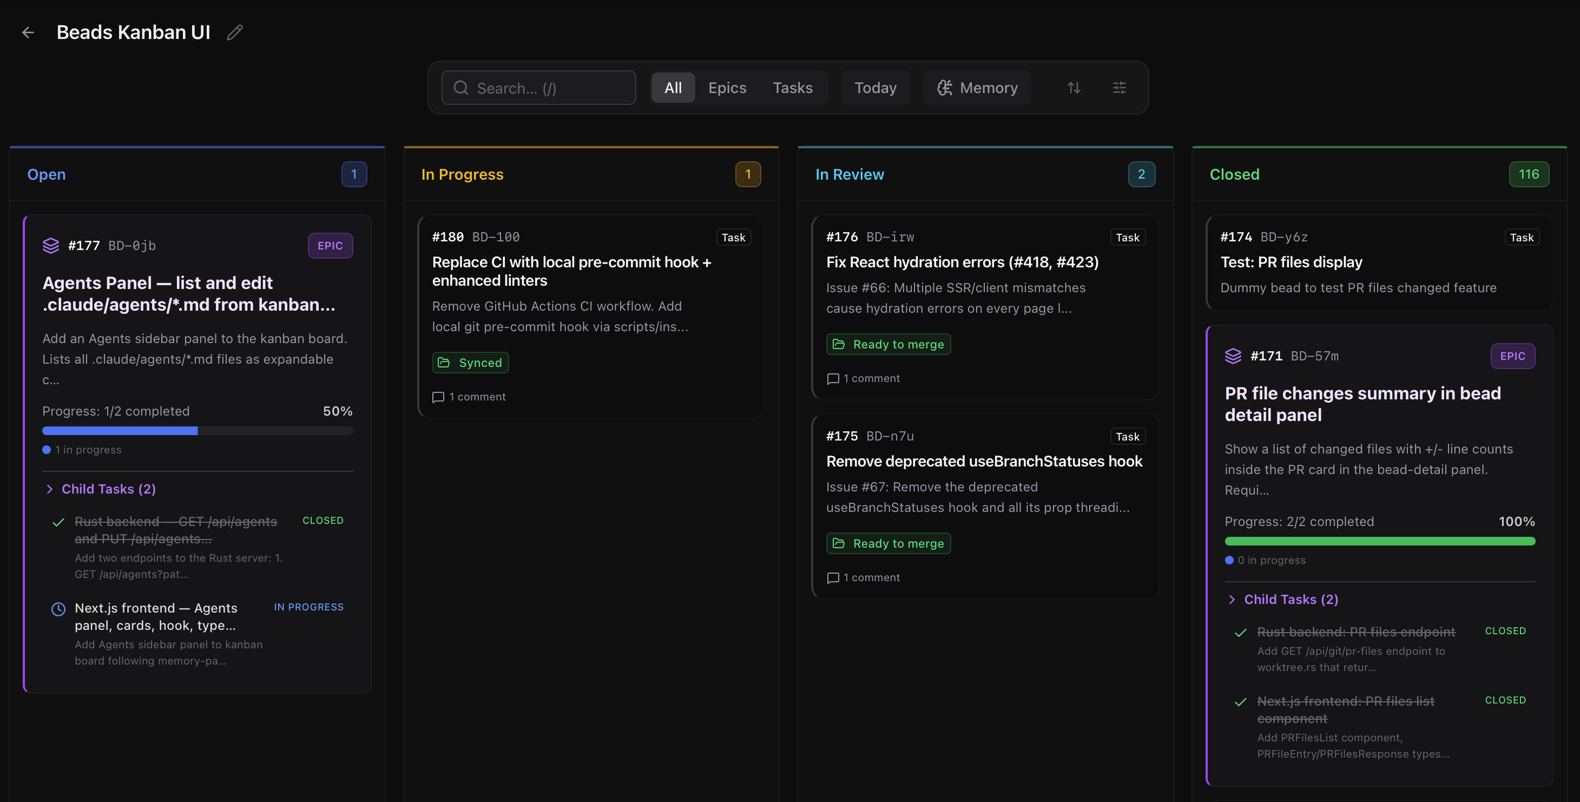Click the epic layers icon on card #177
Viewport: 1580px width, 802px height.
[x=50, y=245]
